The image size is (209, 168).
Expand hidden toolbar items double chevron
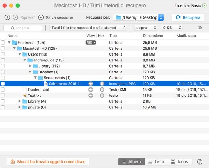[200, 28]
